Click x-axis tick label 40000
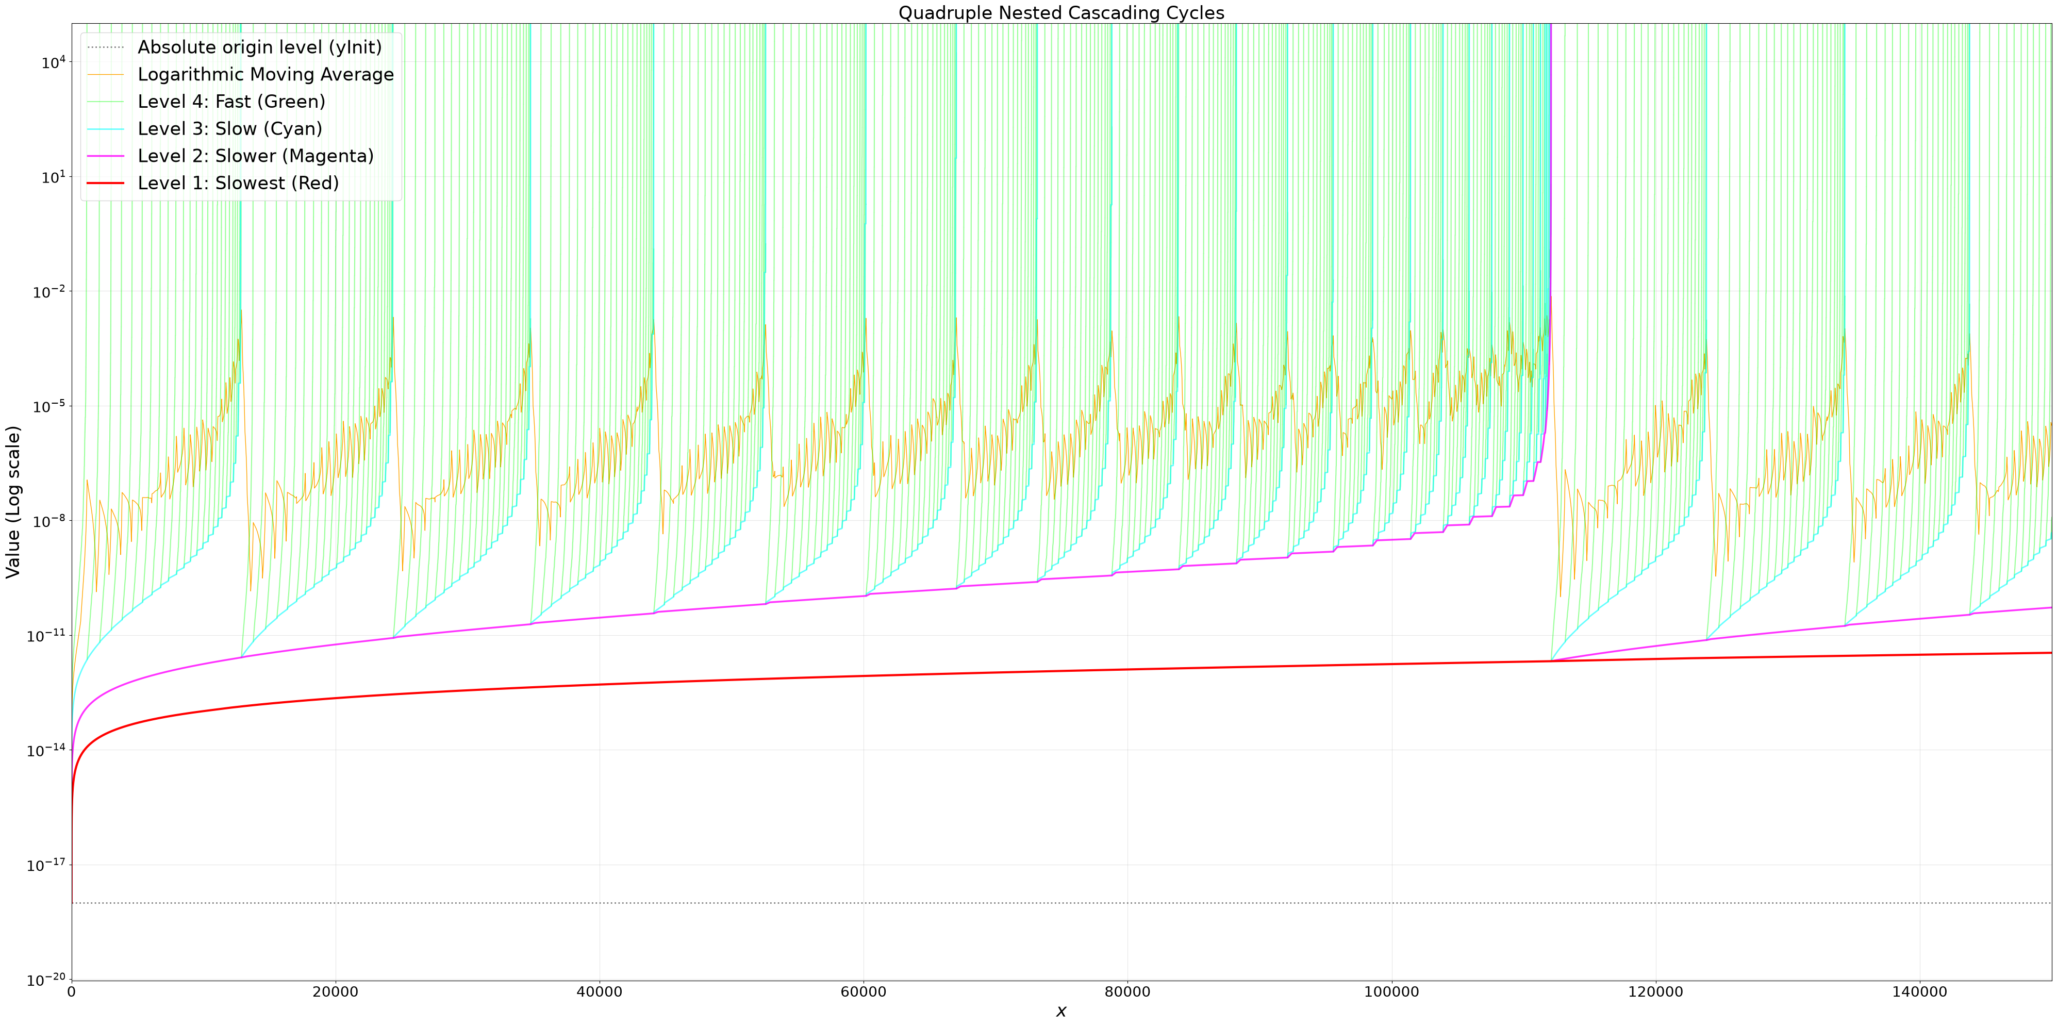Screen dimensions: 2057x1026 coord(600,992)
